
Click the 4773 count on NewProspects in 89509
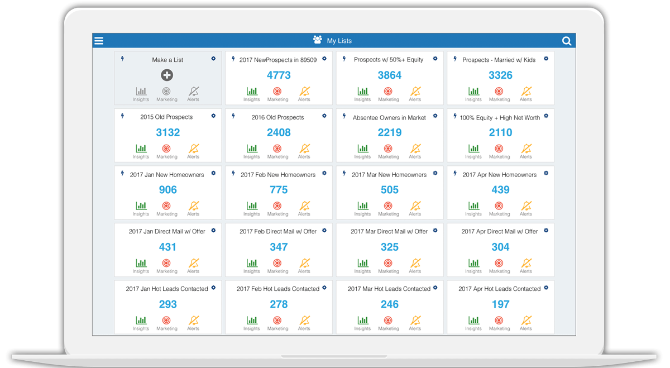pyautogui.click(x=278, y=75)
